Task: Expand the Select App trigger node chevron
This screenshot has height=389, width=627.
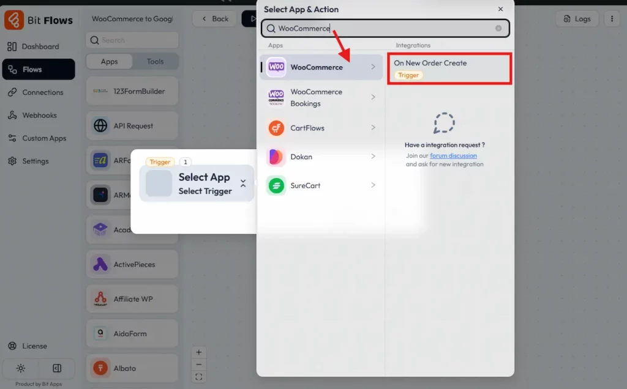Action: 243,183
